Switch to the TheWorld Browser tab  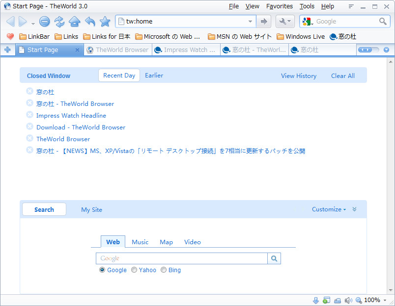tap(118, 50)
